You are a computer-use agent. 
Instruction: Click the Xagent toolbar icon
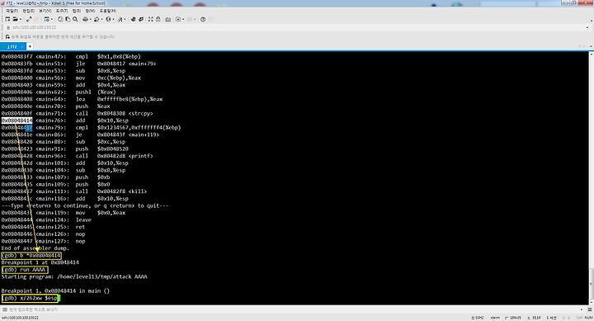[x=141, y=19]
